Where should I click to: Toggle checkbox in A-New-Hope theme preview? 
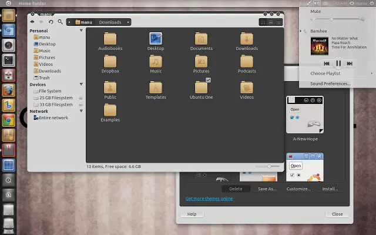click(x=292, y=117)
